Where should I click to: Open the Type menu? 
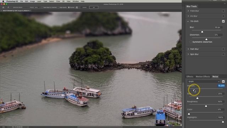coord(45,1)
